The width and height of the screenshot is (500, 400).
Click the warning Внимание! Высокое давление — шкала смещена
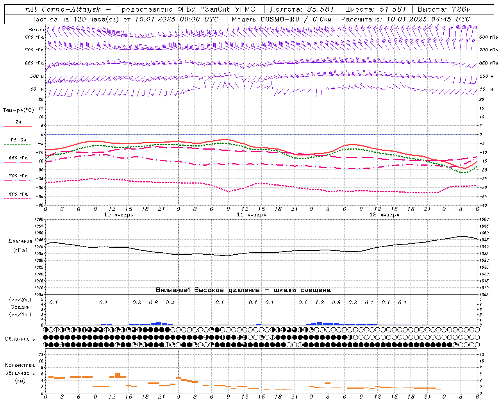[x=243, y=290]
